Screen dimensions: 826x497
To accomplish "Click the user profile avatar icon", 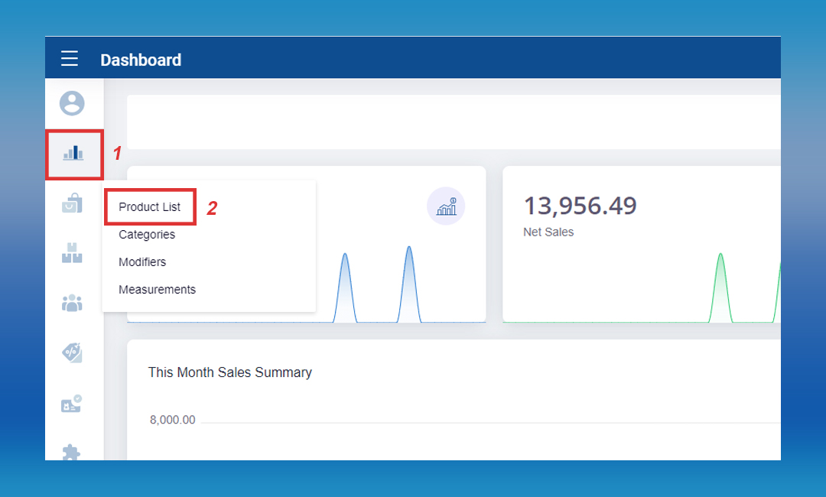I will pos(73,103).
